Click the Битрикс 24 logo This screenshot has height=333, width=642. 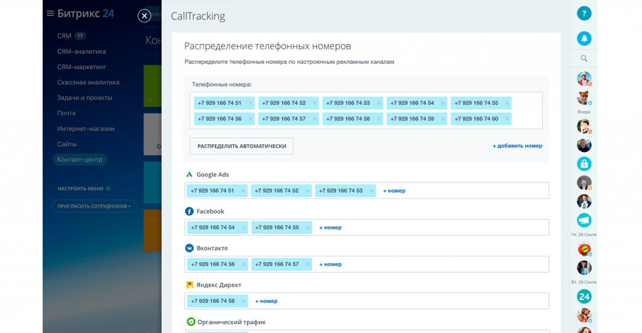click(85, 14)
